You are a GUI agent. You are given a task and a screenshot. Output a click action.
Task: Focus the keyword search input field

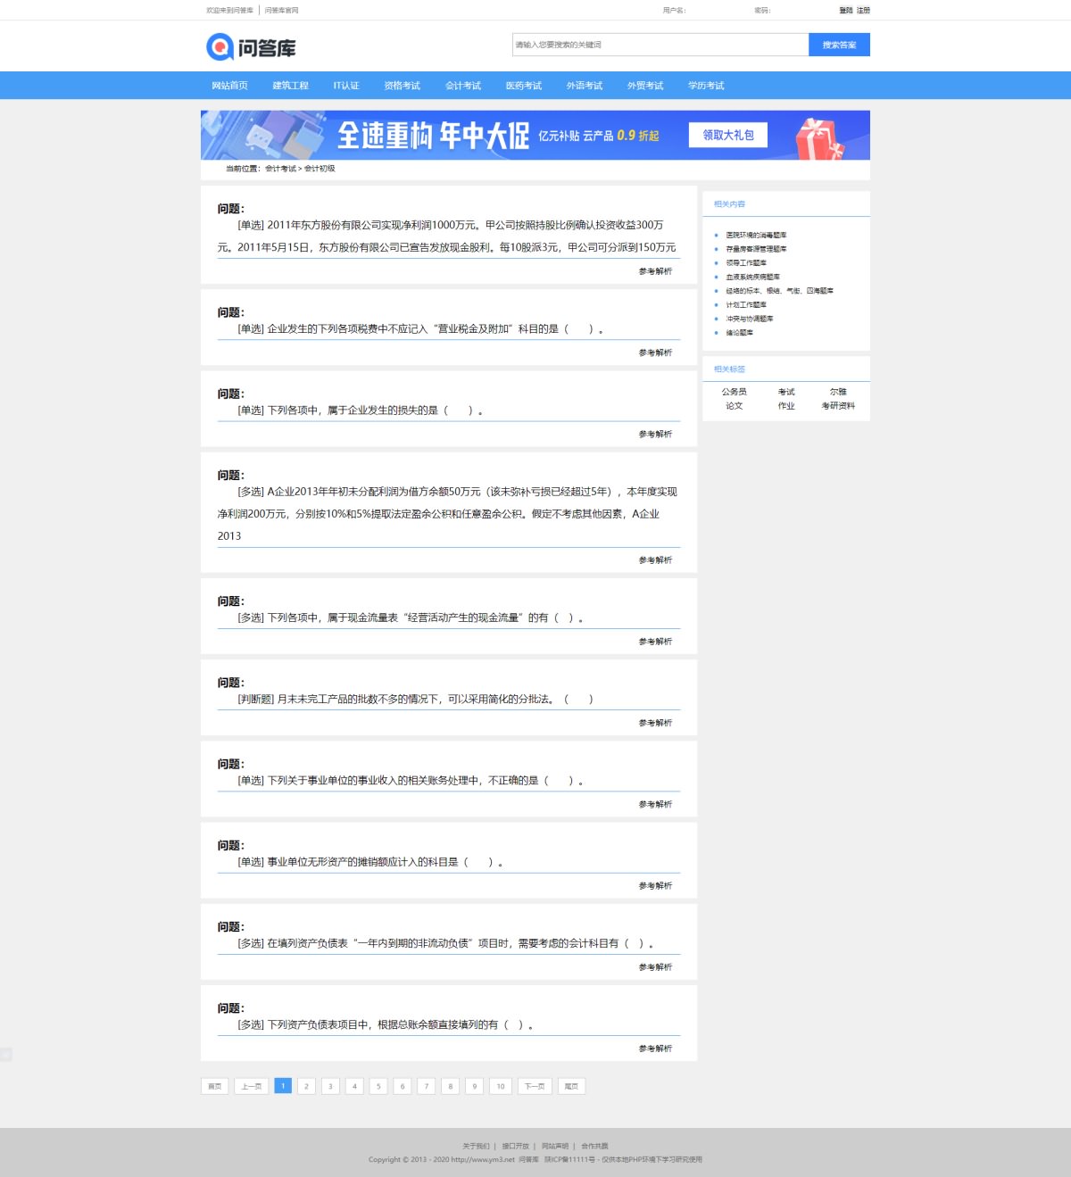(660, 45)
